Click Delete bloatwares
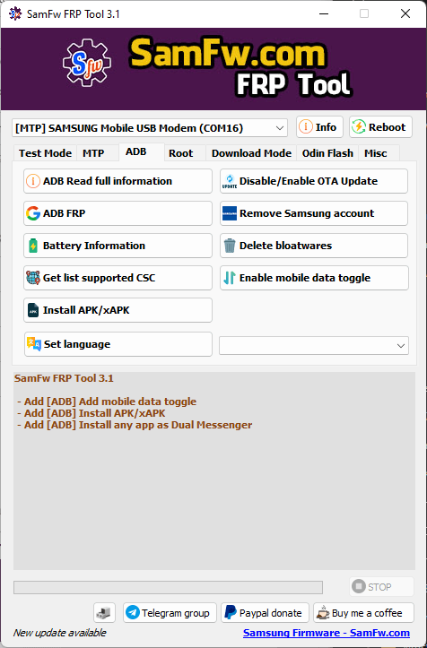This screenshot has width=427, height=648. (x=314, y=246)
